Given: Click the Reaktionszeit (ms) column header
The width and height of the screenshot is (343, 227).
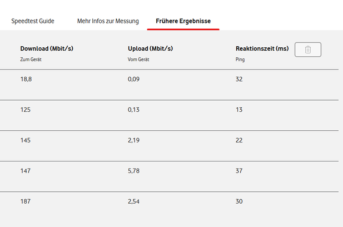Looking at the screenshot, I should (x=262, y=48).
